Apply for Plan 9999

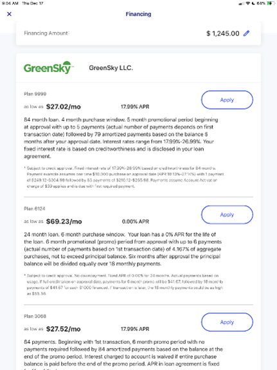(227, 100)
